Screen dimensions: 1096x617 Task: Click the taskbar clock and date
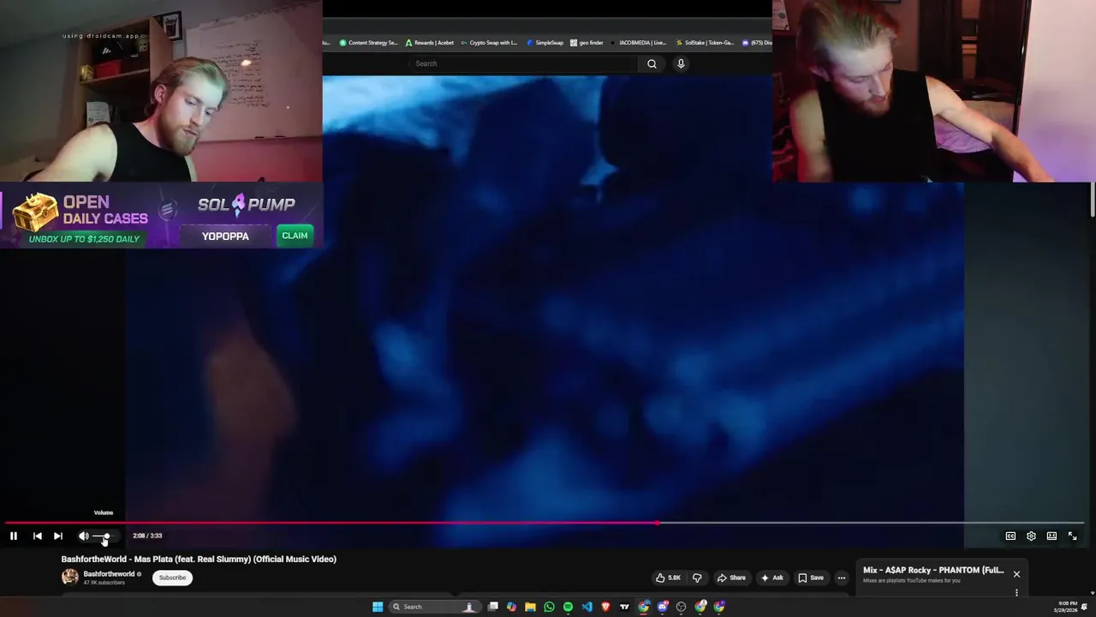1067,607
